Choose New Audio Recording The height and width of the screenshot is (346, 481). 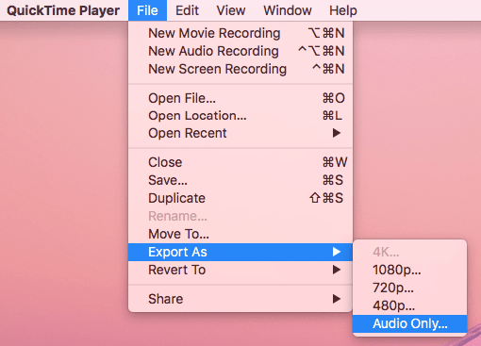[240, 51]
